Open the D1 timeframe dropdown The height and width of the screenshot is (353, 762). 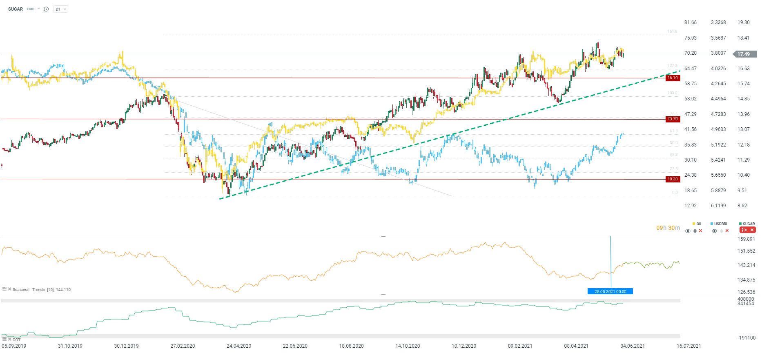[61, 9]
